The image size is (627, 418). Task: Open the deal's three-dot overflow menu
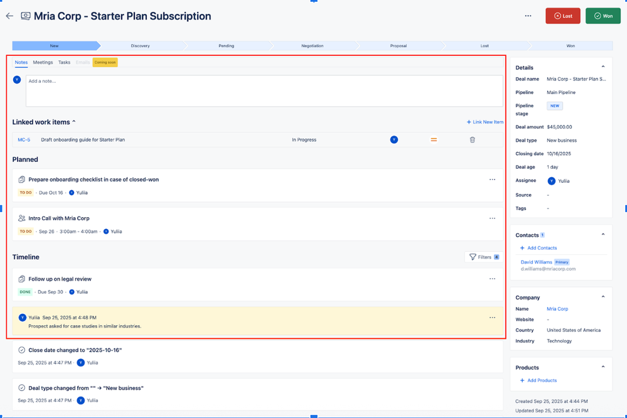[x=528, y=16]
